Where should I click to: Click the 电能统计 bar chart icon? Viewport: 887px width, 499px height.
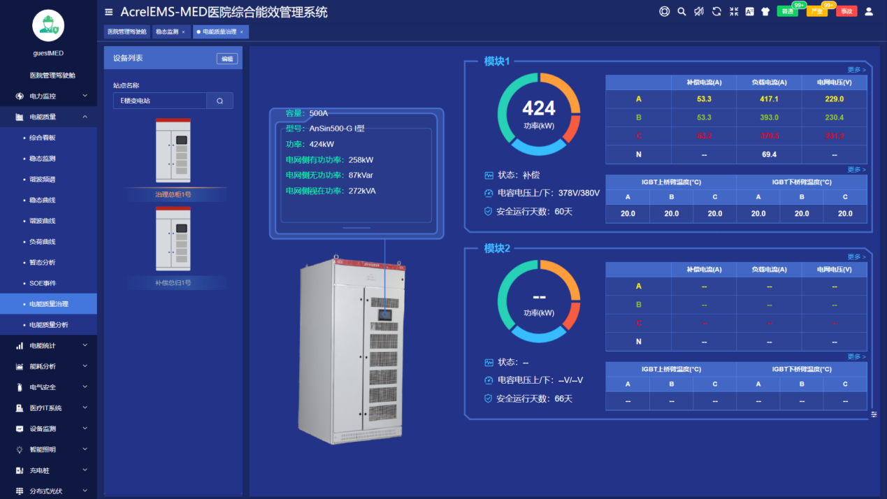19,345
